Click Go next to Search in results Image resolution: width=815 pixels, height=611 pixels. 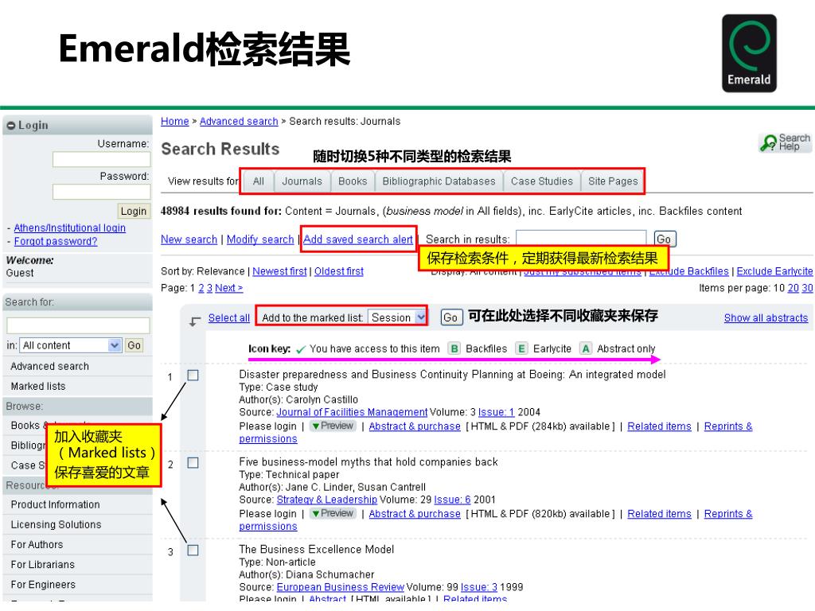(665, 239)
